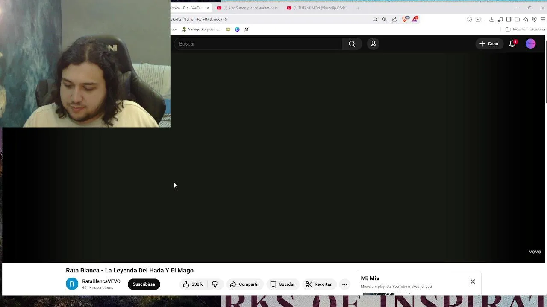Image resolution: width=547 pixels, height=307 pixels.
Task: Focus the Buscar search field
Action: click(258, 43)
